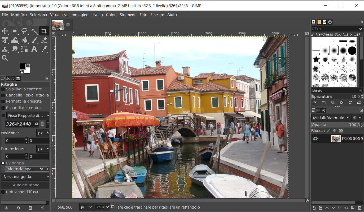Enable Riduzione diffusa checkbox

tap(3, 192)
